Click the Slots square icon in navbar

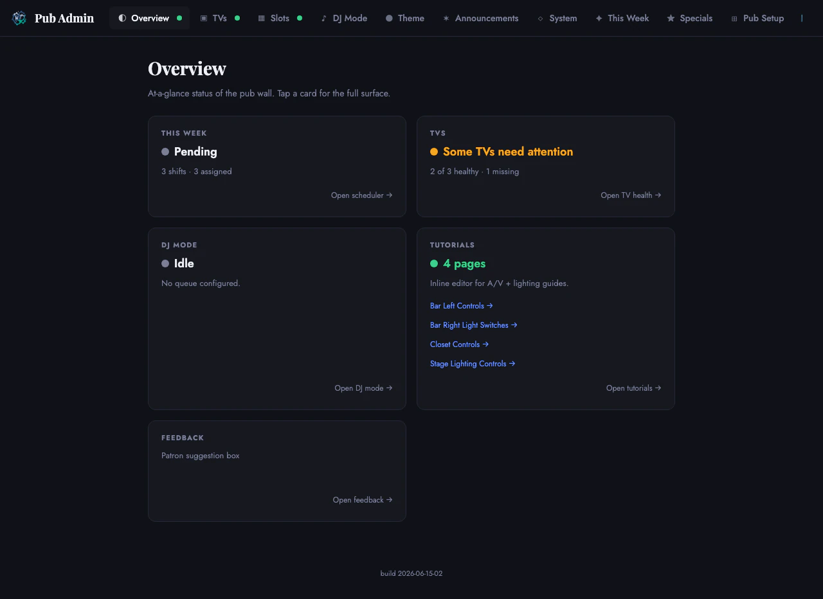point(262,19)
